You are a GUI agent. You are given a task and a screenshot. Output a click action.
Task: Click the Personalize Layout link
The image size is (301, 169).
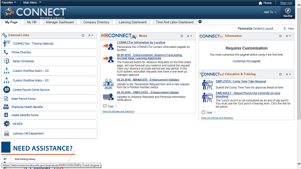click(269, 29)
